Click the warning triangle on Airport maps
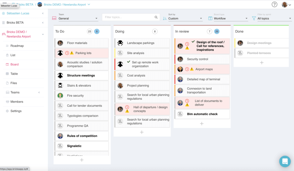Image resolution: width=294 pixels, height=171 pixels. 192,69
